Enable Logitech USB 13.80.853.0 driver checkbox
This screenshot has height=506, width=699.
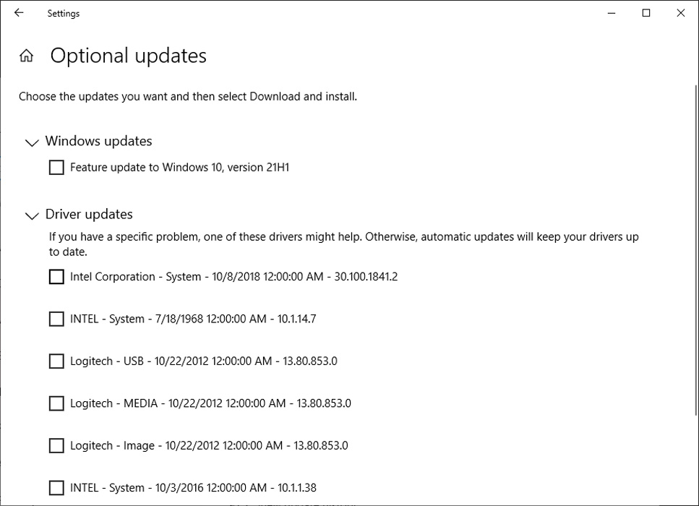56,361
